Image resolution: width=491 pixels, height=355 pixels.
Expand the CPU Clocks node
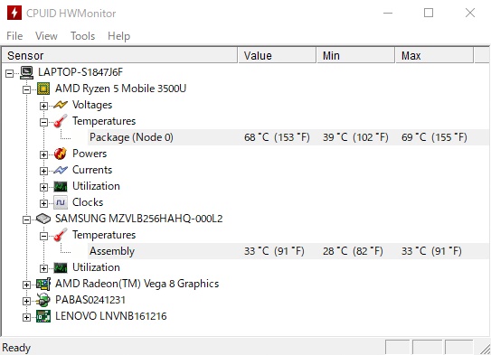[x=43, y=203]
